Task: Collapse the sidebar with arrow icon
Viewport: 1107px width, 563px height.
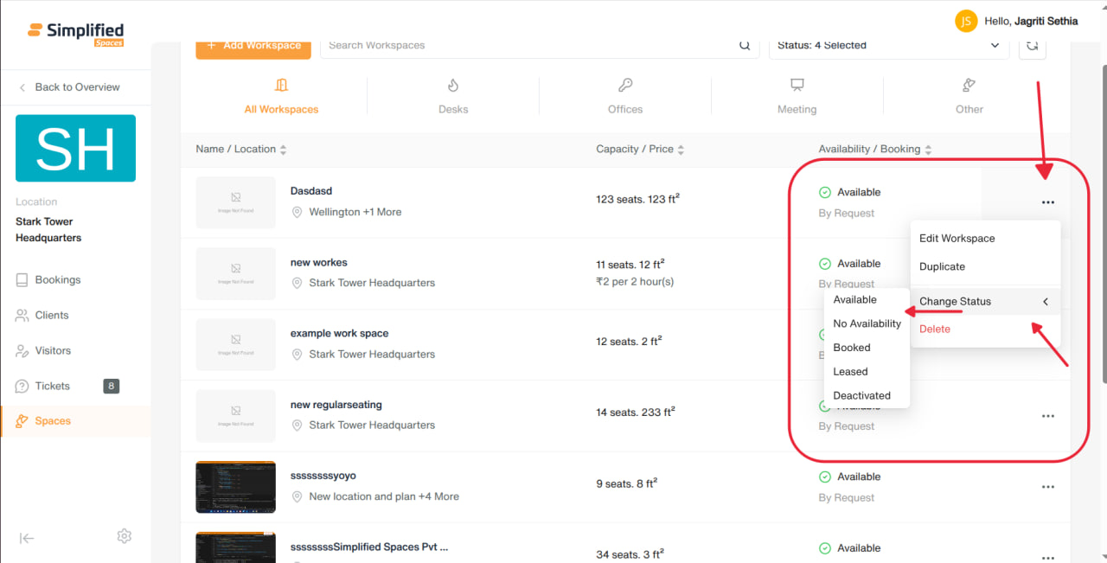Action: [x=27, y=538]
